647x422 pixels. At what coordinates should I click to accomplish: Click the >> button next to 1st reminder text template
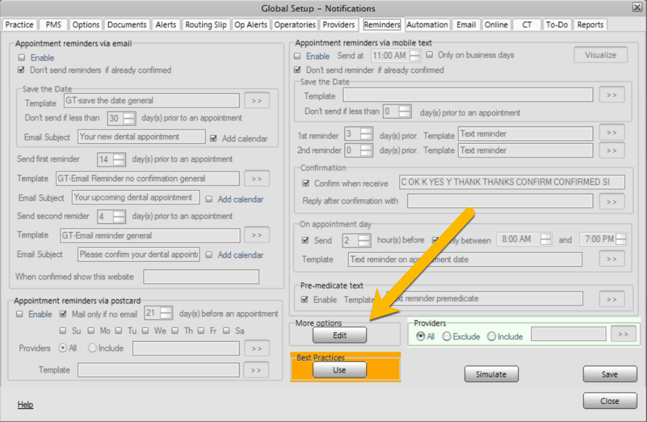[x=611, y=133]
